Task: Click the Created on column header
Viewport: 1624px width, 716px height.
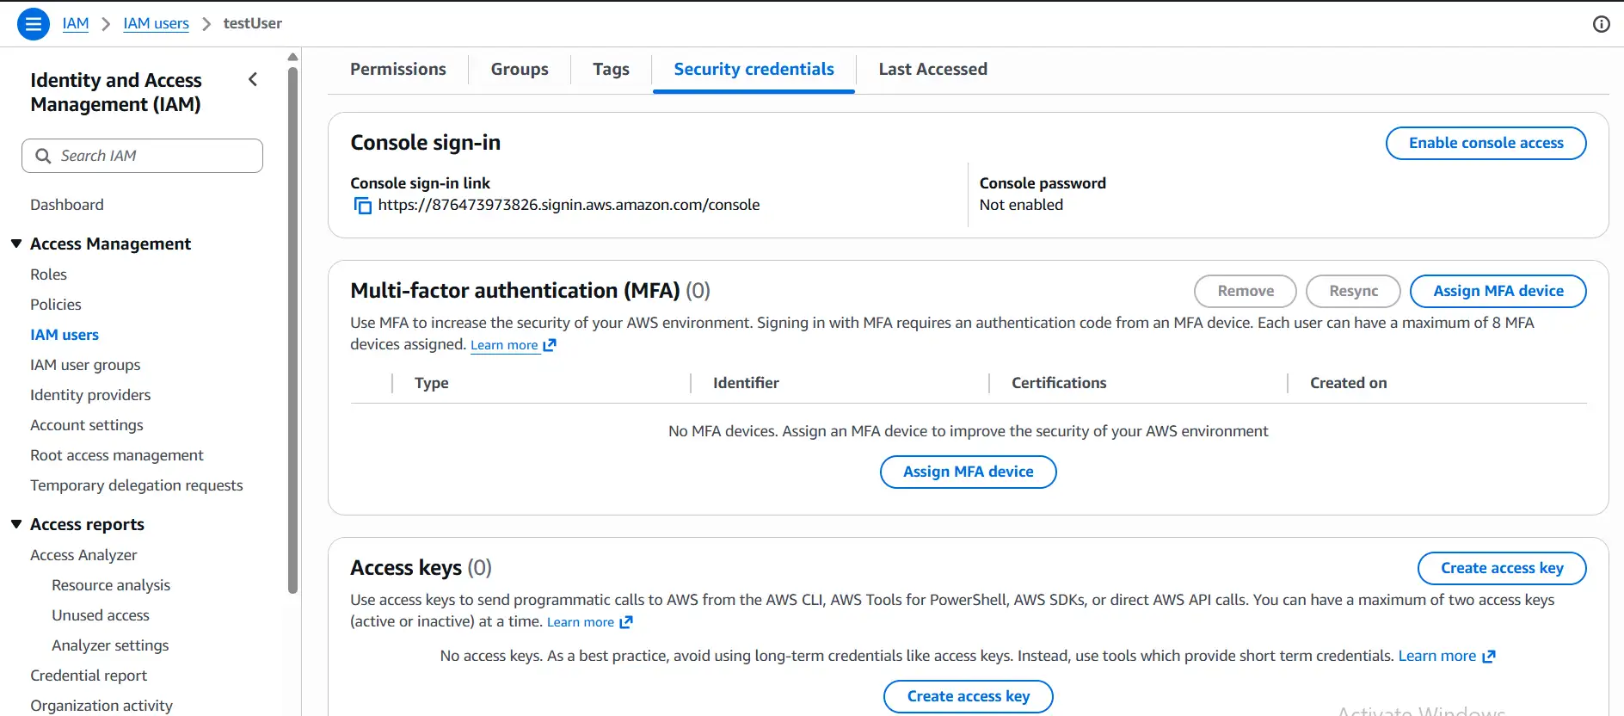Action: point(1348,383)
